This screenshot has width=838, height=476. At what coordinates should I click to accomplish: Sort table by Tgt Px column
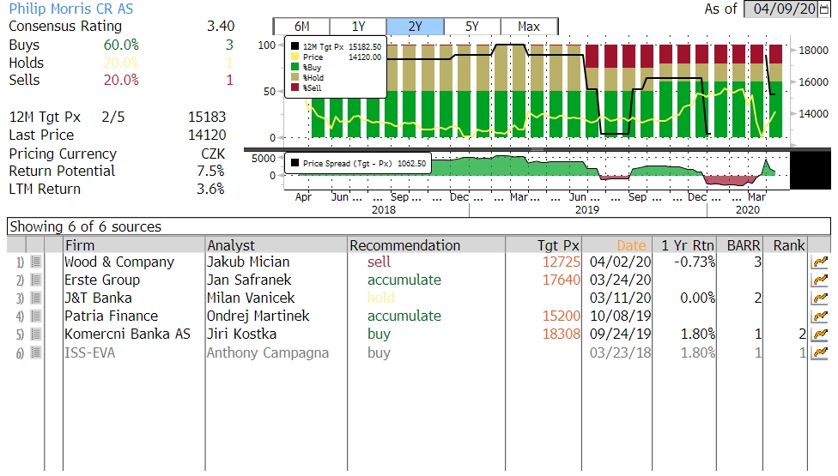[x=543, y=245]
